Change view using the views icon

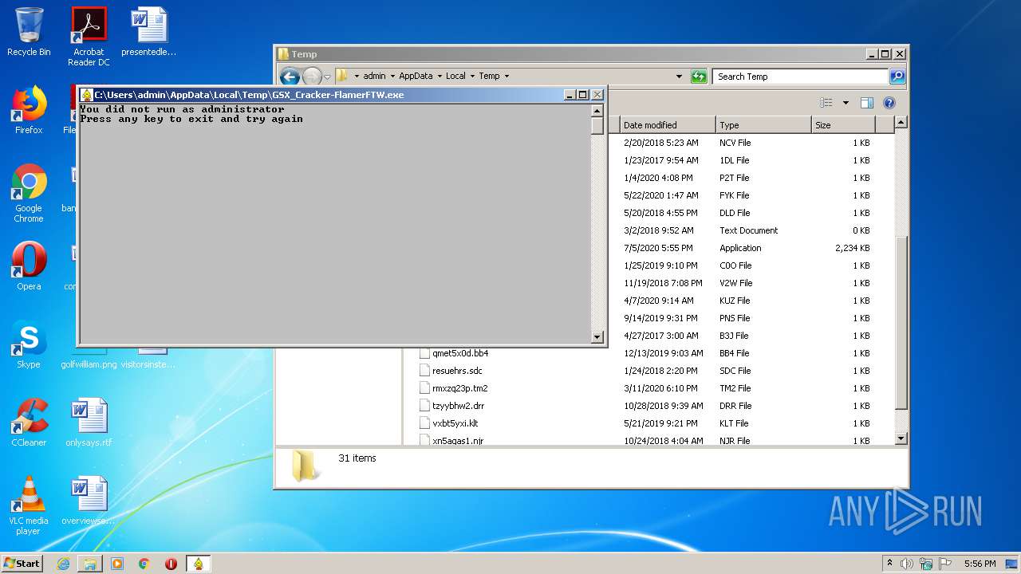[x=826, y=103]
